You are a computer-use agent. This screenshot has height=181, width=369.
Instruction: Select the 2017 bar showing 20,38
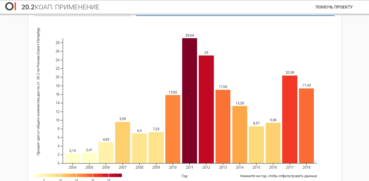(290, 119)
